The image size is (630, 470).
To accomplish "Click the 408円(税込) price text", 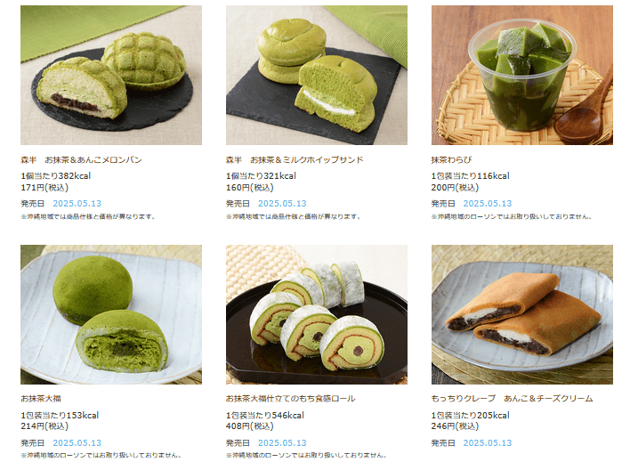I will pyautogui.click(x=249, y=426).
